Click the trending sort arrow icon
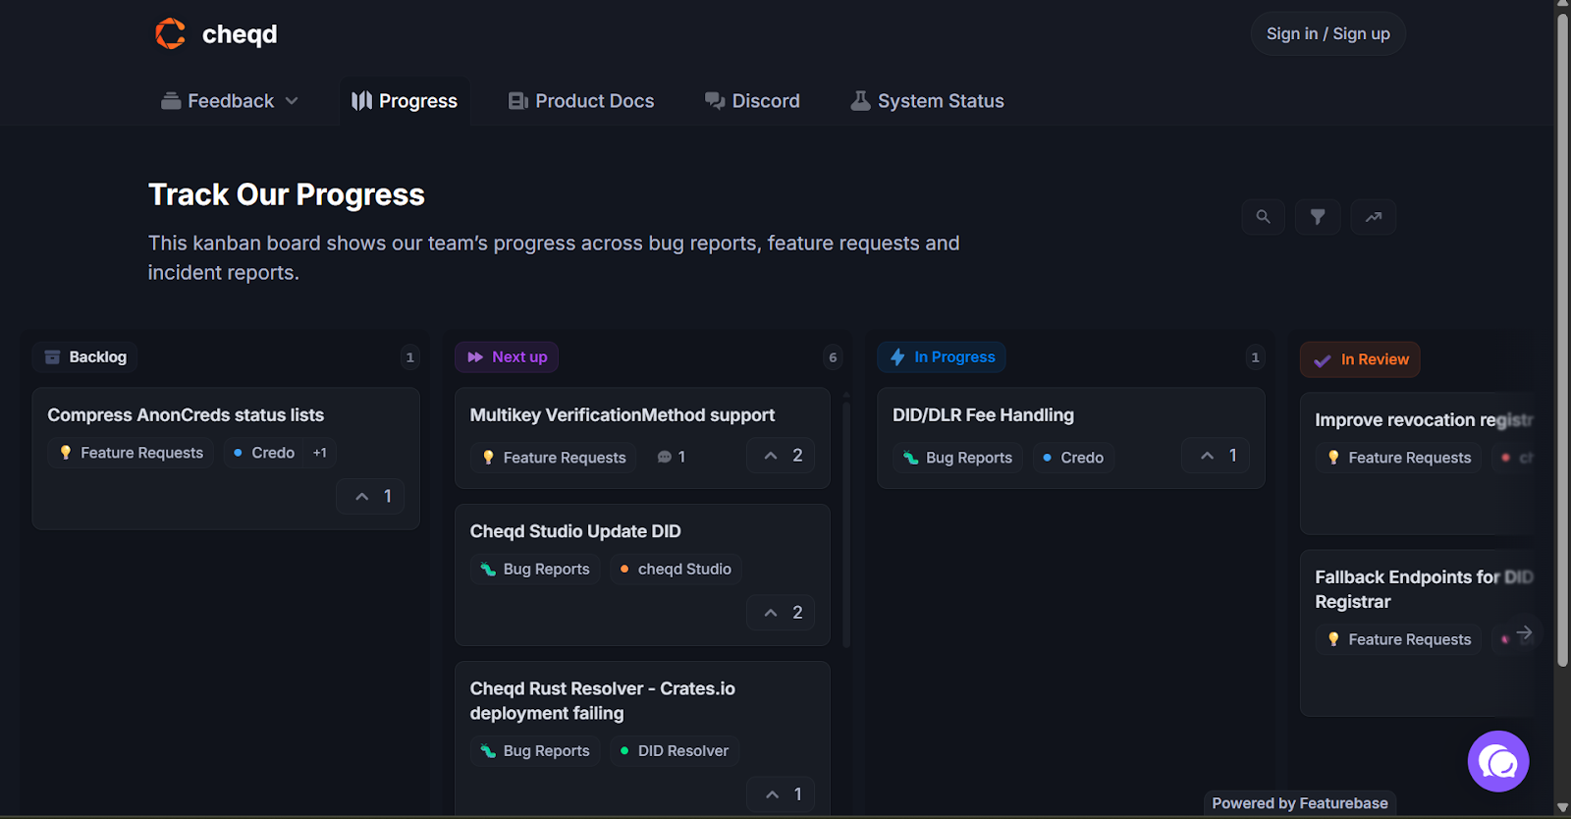 pos(1373,217)
